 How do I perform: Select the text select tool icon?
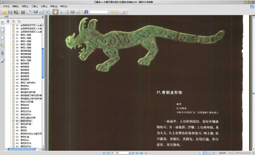point(67,12)
